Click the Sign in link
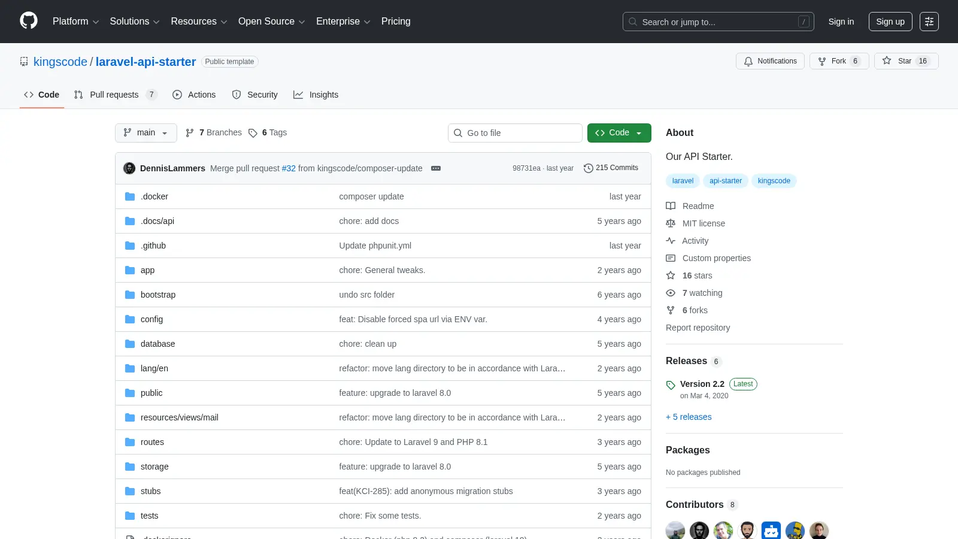The image size is (958, 539). [x=841, y=22]
